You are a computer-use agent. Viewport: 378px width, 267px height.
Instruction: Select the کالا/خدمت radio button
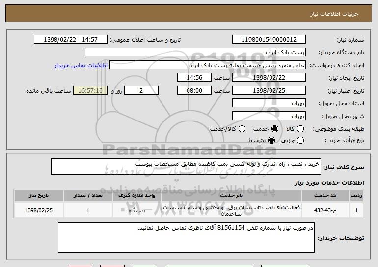[242, 129]
